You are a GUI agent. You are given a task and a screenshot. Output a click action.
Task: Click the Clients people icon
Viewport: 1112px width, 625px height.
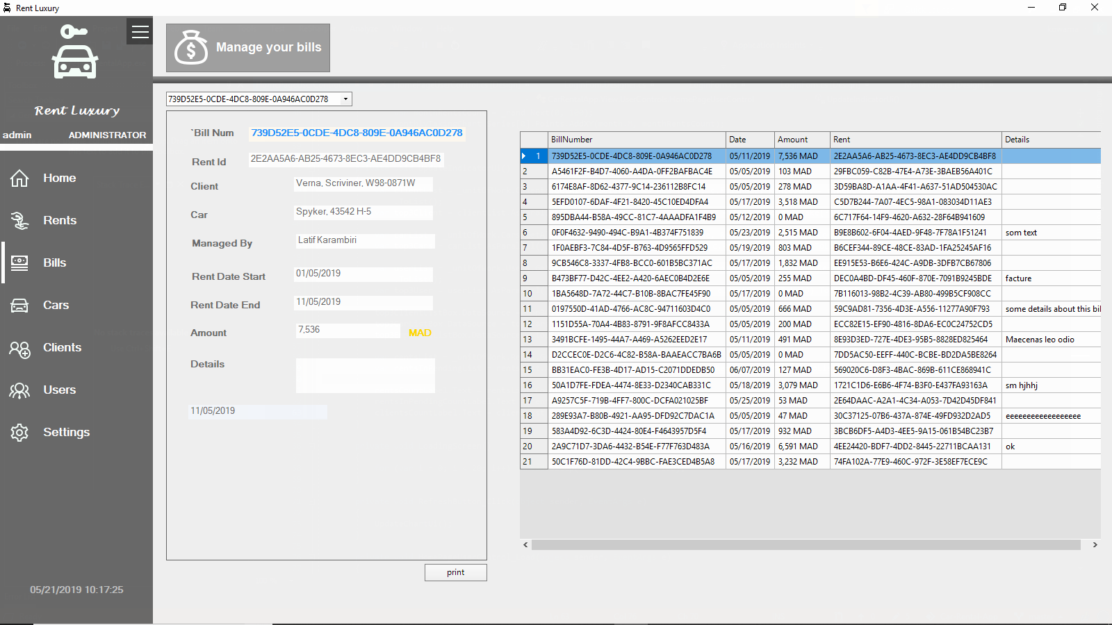pyautogui.click(x=19, y=348)
